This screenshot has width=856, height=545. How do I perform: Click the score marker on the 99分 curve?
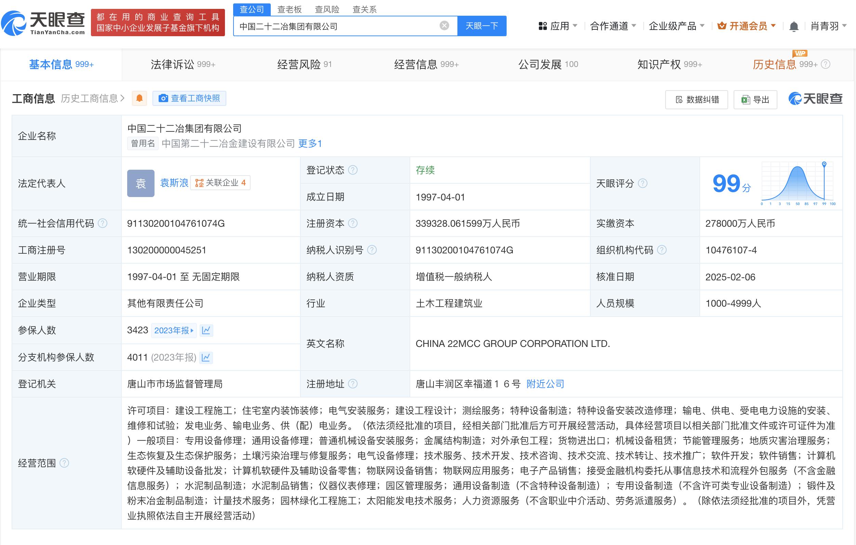pyautogui.click(x=824, y=164)
